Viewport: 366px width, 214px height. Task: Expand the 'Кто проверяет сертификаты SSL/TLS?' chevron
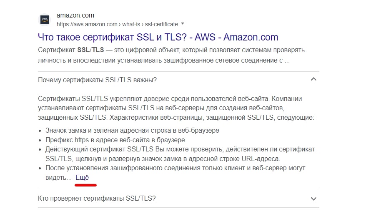point(314,199)
